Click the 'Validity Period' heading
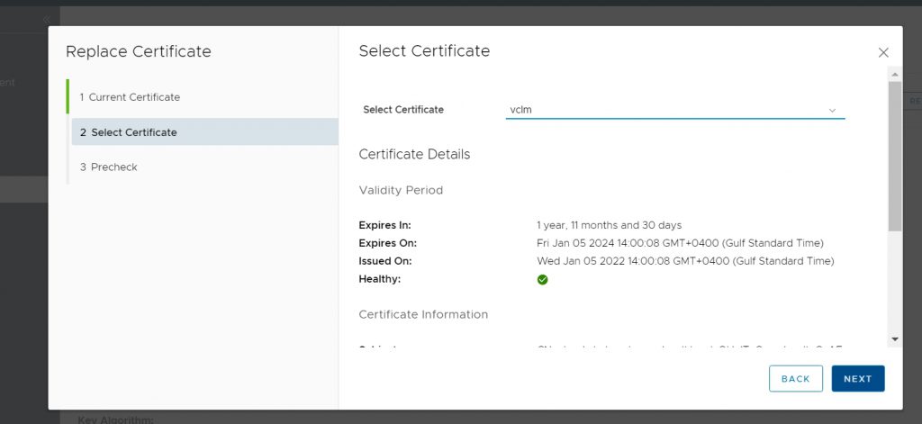Viewport: 922px width, 424px height. pos(401,191)
